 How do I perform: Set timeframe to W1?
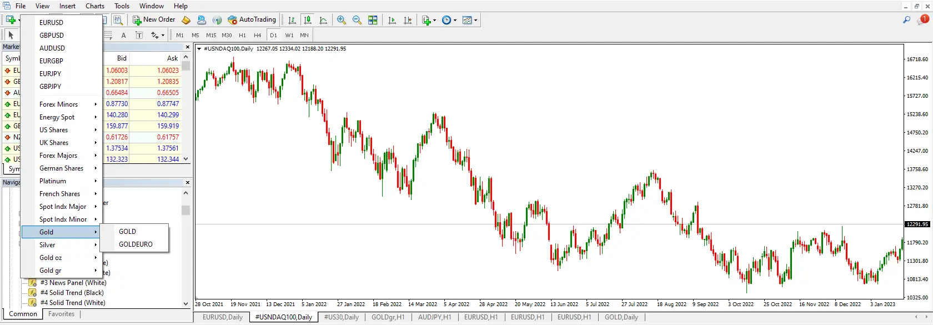(x=289, y=35)
